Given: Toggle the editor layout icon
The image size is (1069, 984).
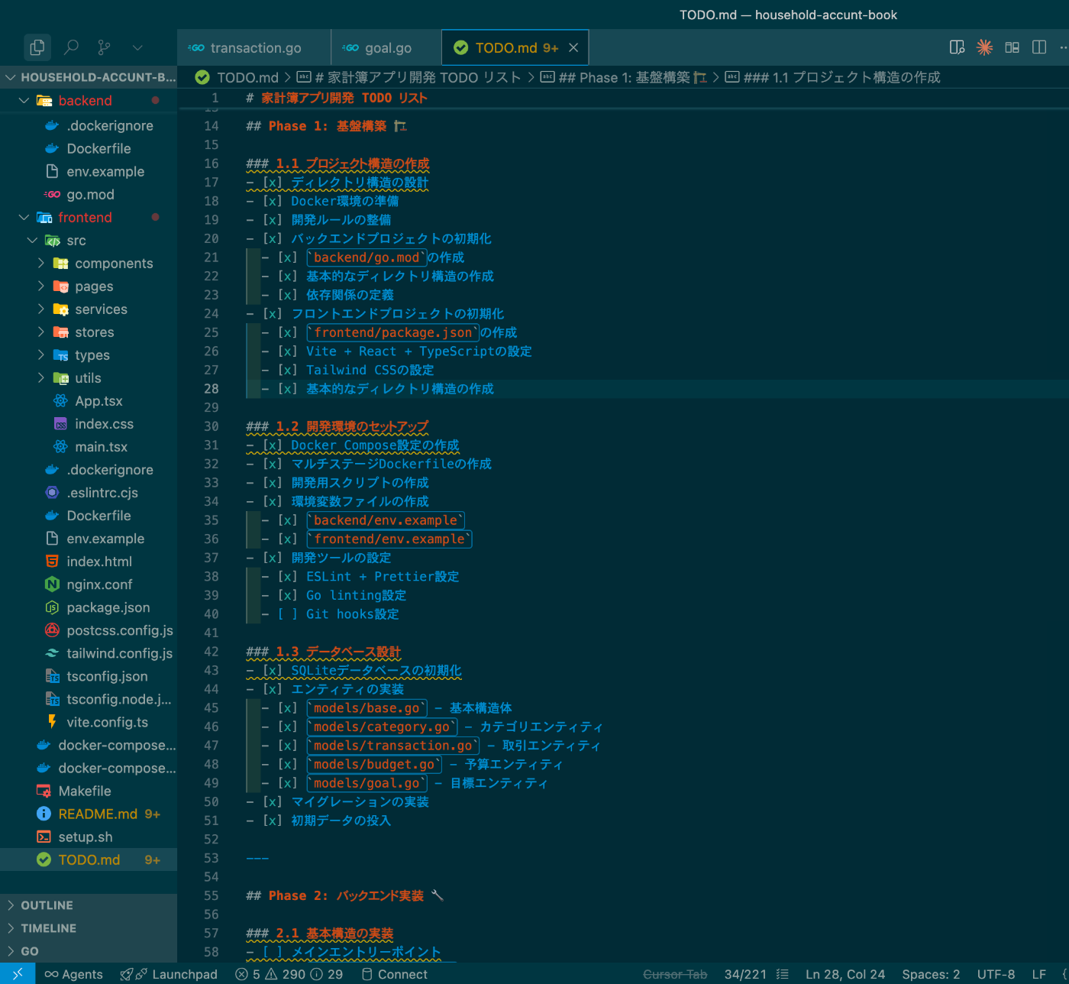Looking at the screenshot, I should pyautogui.click(x=1012, y=47).
